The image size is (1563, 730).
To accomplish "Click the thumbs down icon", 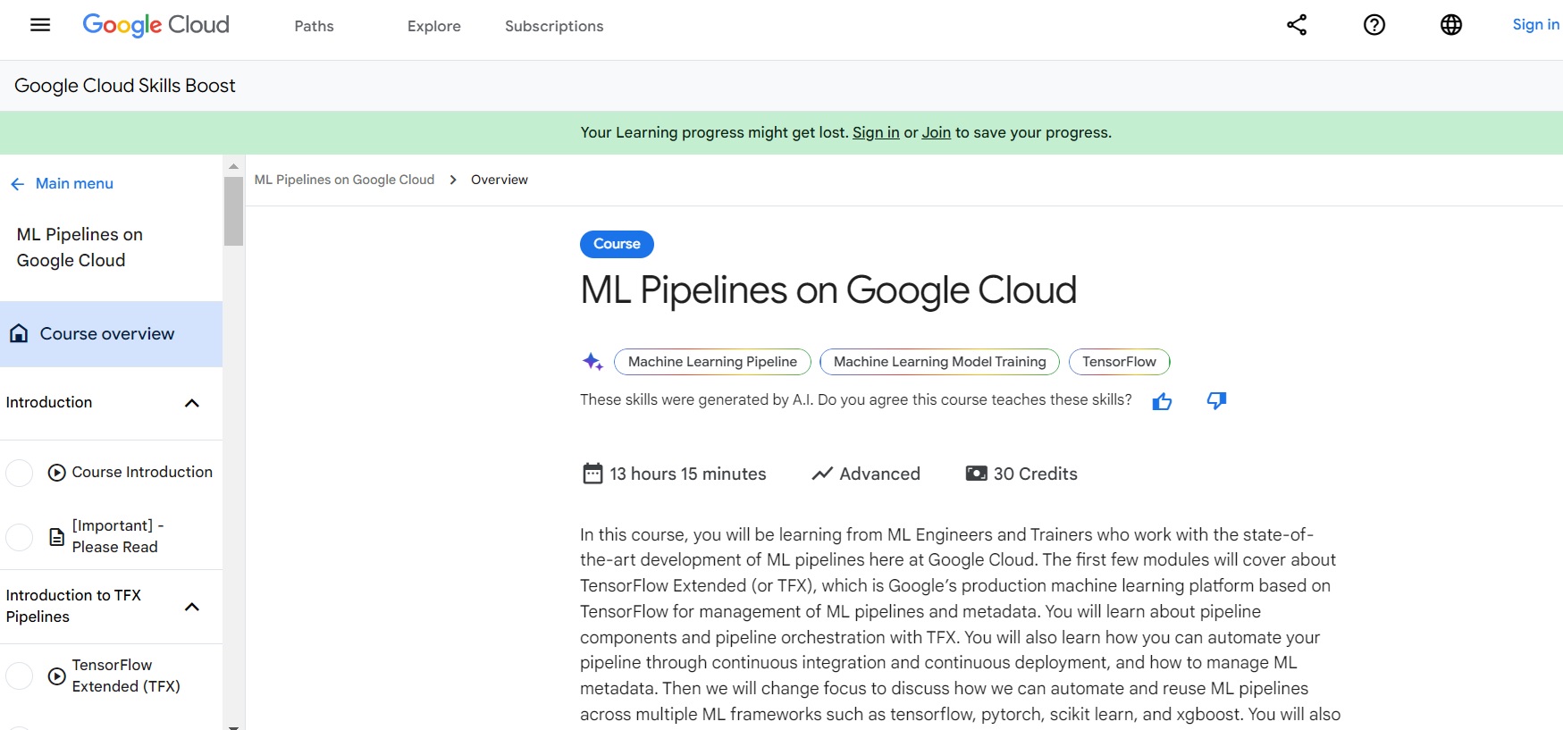I will coord(1216,400).
